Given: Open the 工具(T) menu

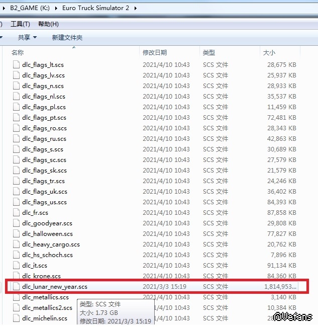Looking at the screenshot, I should (x=20, y=24).
